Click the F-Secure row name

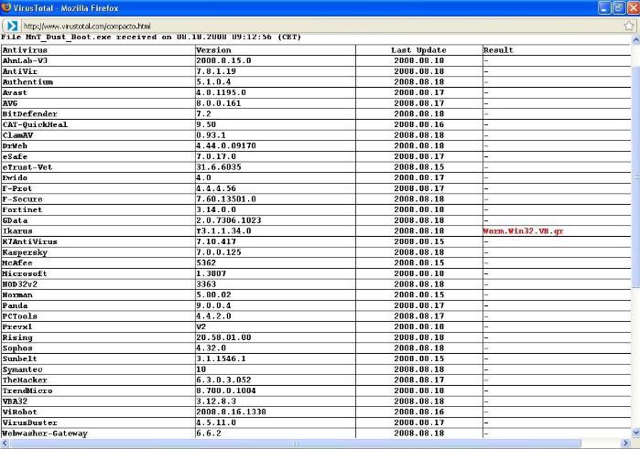22,199
